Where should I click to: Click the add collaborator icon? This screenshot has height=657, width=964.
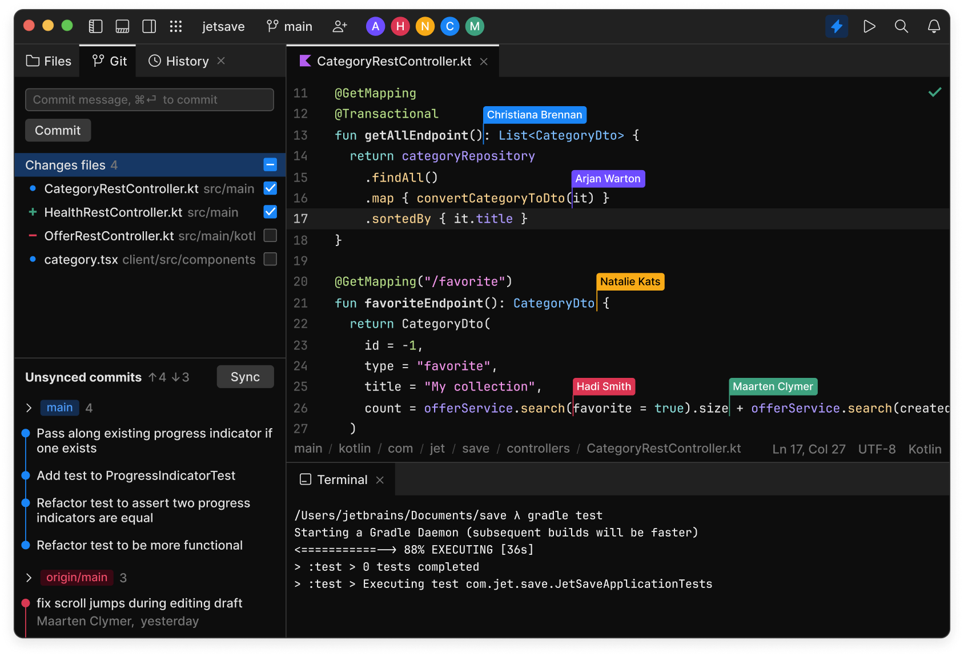click(x=340, y=26)
